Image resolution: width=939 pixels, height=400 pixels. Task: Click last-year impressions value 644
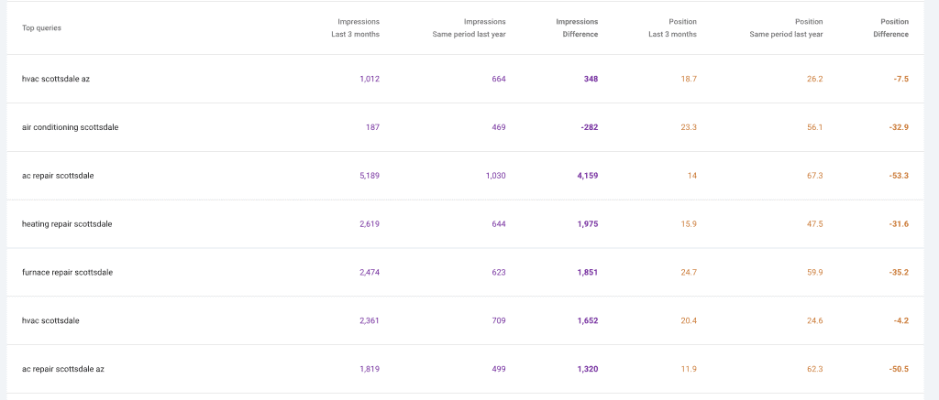coord(499,224)
